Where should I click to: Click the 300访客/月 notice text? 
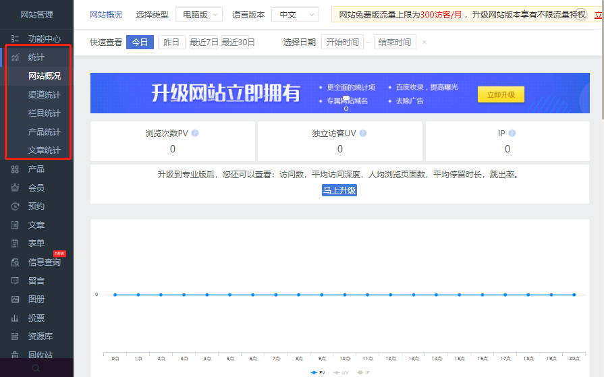click(441, 15)
